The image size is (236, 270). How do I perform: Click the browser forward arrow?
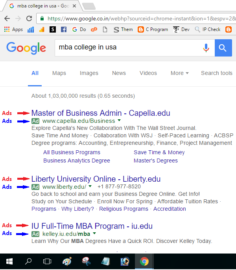pyautogui.click(x=18, y=18)
